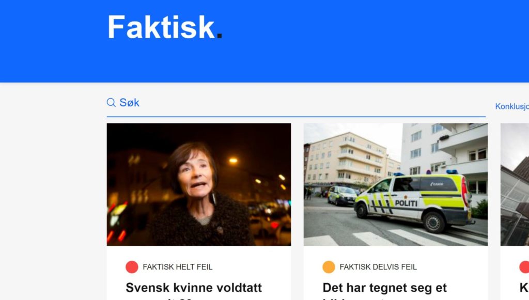This screenshot has height=300, width=529.
Task: Focus the Søk search field
Action: [x=296, y=102]
